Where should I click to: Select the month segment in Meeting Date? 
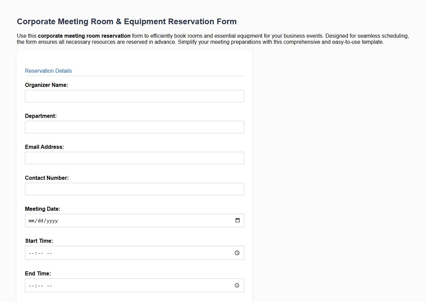pyautogui.click(x=31, y=221)
